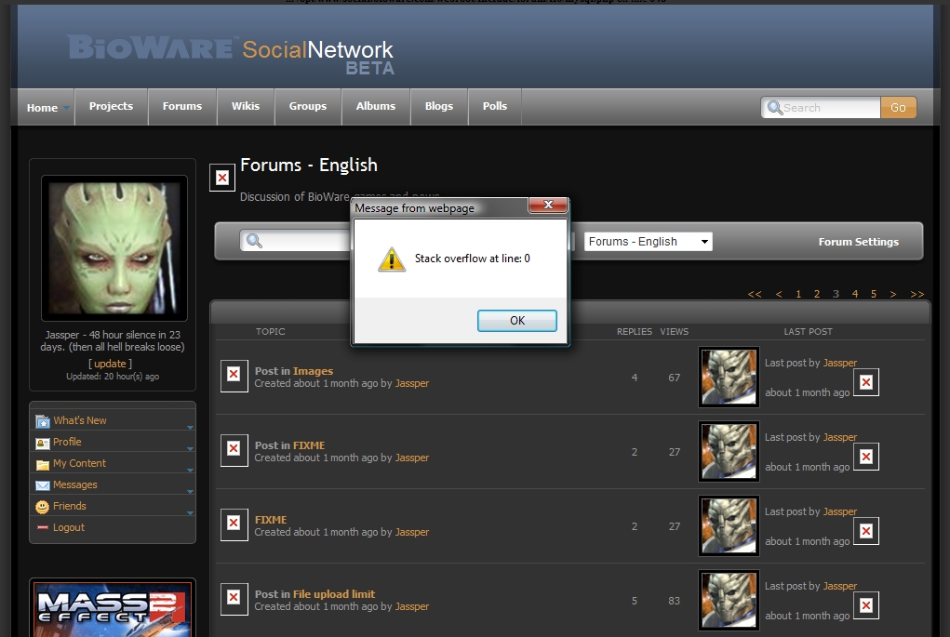Expand the What's New submenu arrow

point(190,428)
